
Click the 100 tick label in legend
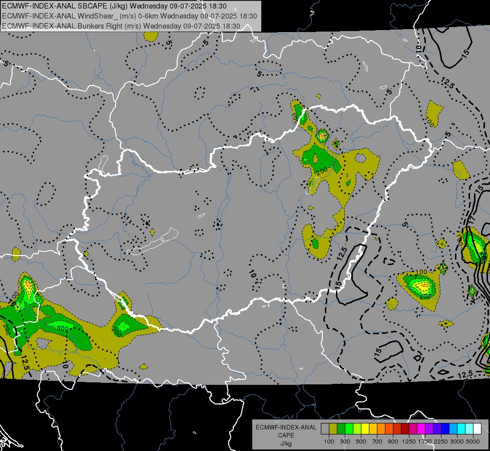[x=329, y=441]
